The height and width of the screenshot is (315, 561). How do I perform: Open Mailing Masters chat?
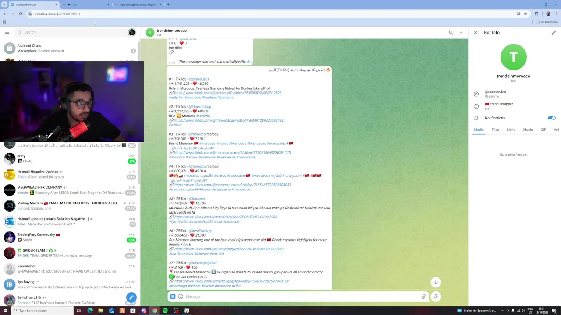click(x=70, y=206)
